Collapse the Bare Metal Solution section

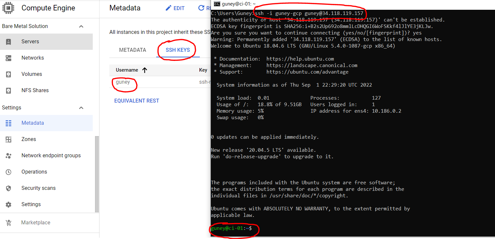coord(81,26)
